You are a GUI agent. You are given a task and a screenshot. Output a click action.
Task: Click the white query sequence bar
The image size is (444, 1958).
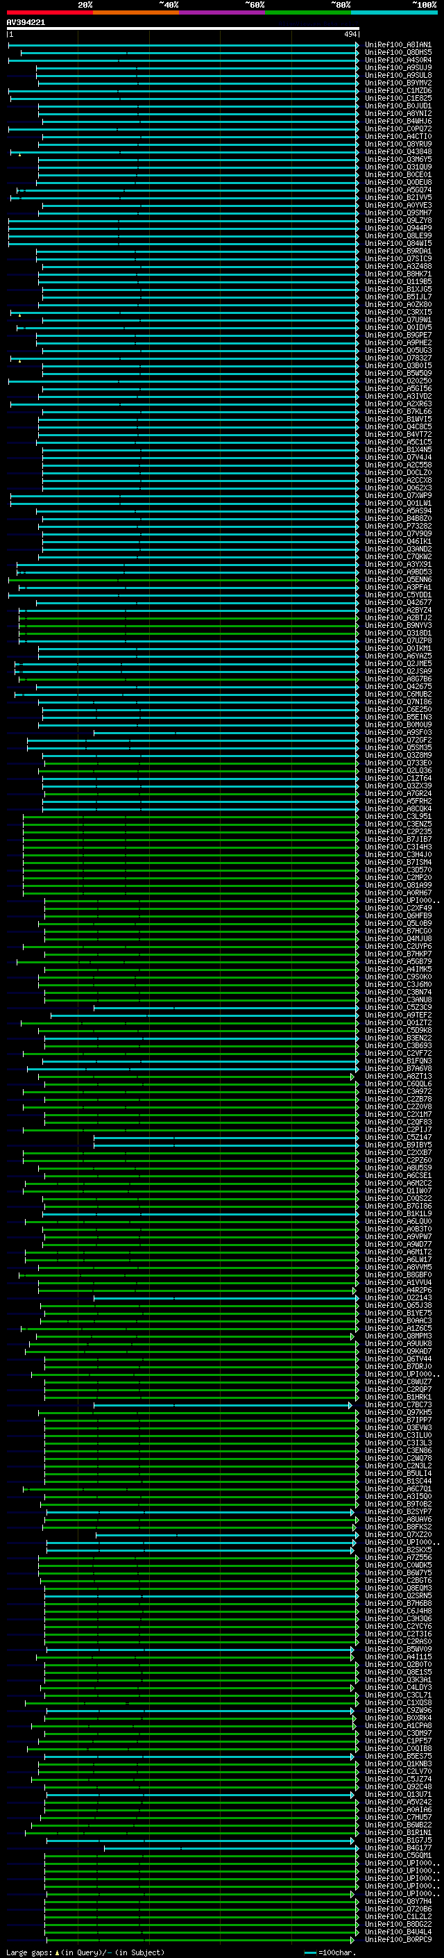click(183, 28)
